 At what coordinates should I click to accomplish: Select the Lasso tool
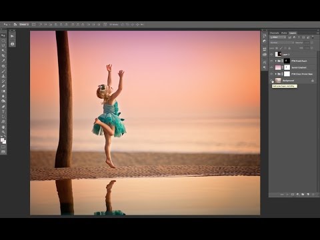coord(3,45)
